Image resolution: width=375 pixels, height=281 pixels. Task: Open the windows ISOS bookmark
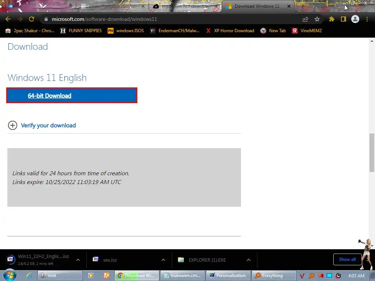(126, 31)
